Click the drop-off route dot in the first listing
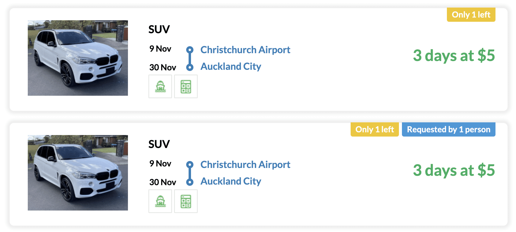The width and height of the screenshot is (516, 232). pos(190,67)
